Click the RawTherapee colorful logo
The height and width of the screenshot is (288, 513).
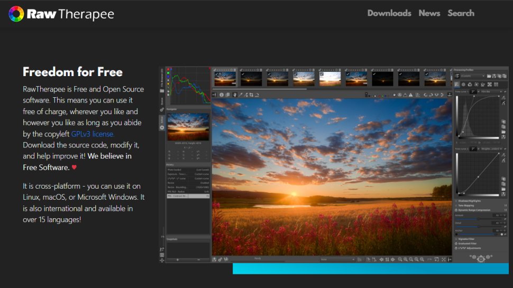coord(16,14)
